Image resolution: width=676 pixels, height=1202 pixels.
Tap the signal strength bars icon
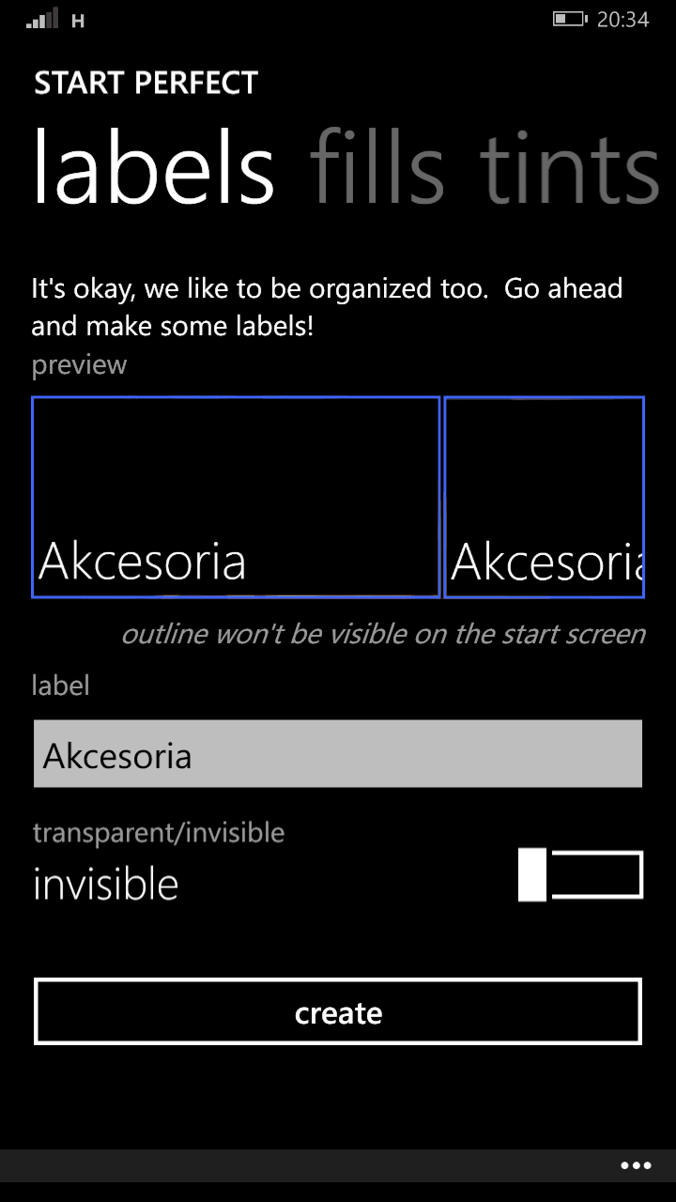pos(41,18)
